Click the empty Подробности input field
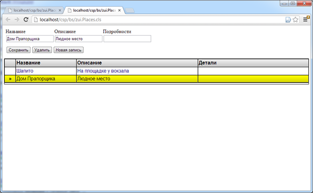 coord(127,39)
